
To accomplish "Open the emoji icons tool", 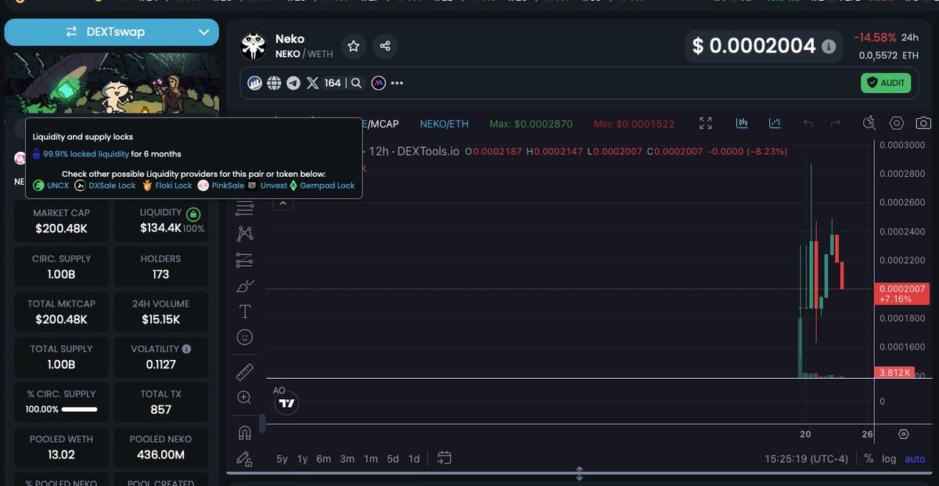I will click(245, 337).
